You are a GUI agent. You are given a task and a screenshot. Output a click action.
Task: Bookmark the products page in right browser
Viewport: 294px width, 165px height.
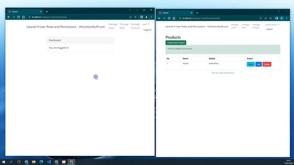pos(271,18)
